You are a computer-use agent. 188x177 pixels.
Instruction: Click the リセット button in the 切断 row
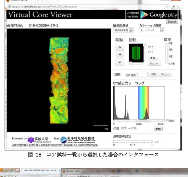[x=165, y=74]
